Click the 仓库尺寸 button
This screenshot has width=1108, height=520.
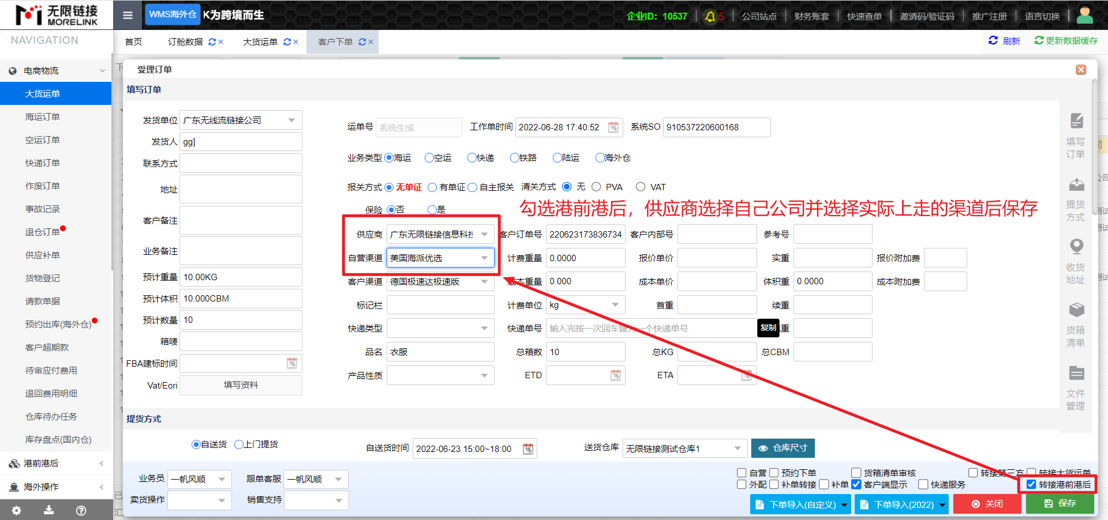click(783, 448)
